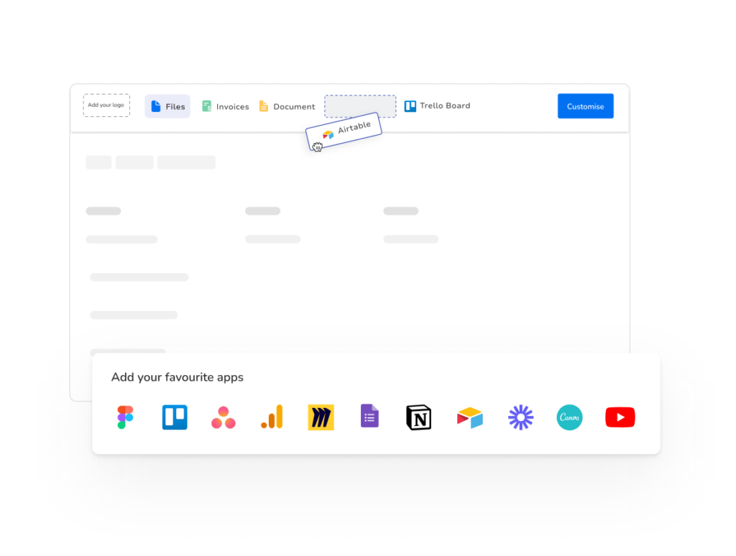The height and width of the screenshot is (556, 736).
Task: Choose the Google Analytics bar chart icon
Action: click(x=272, y=417)
